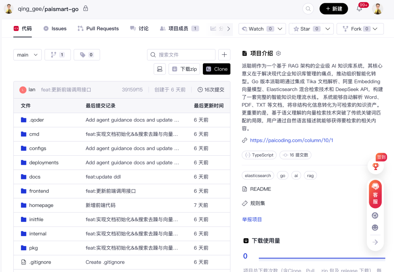Switch to the Issues tab

tap(55, 28)
